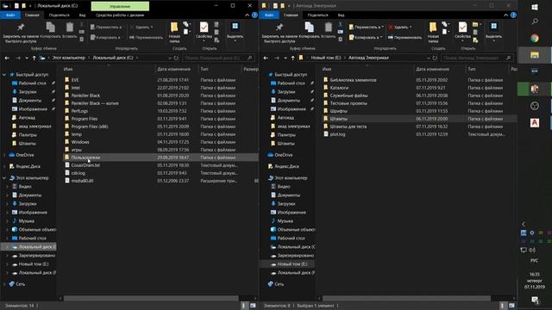This screenshot has width=552, height=310.
Task: Open Поделиться tab in Автокад Электрикал window
Action: pyautogui.click(x=318, y=15)
